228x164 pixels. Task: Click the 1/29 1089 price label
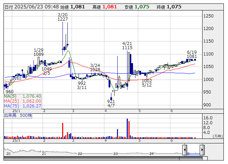point(38,52)
